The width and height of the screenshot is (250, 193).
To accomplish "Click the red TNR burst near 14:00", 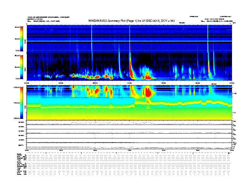I will (x=148, y=92).
